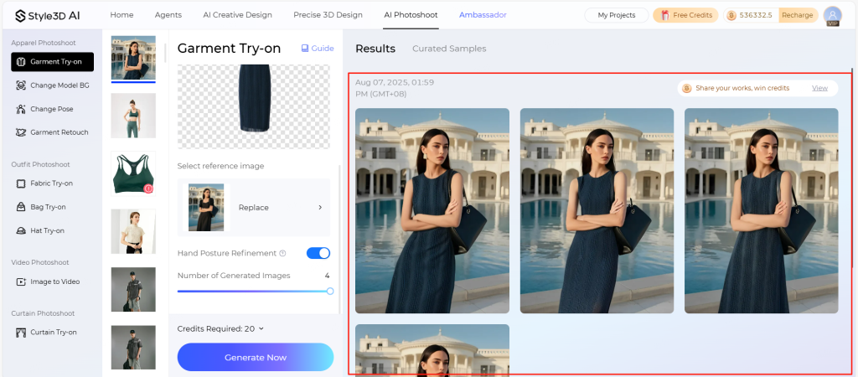Click the history list scrollbar
858x377 pixels.
coord(165,52)
